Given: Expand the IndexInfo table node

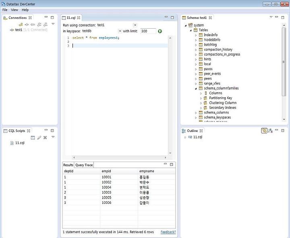Looking at the screenshot, I should (x=196, y=35).
